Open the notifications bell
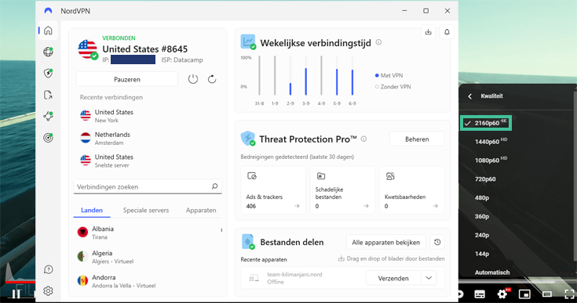 [x=447, y=32]
